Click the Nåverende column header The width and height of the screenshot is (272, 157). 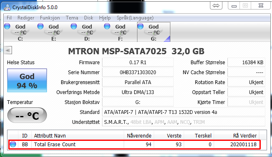click(139, 135)
